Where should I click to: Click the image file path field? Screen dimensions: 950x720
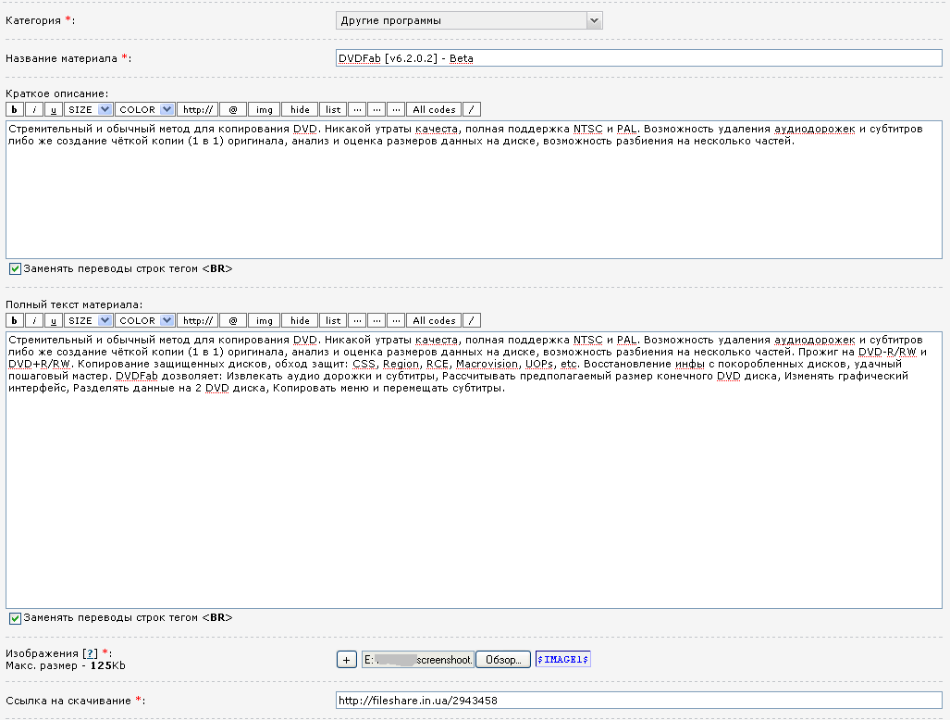pyautogui.click(x=417, y=660)
